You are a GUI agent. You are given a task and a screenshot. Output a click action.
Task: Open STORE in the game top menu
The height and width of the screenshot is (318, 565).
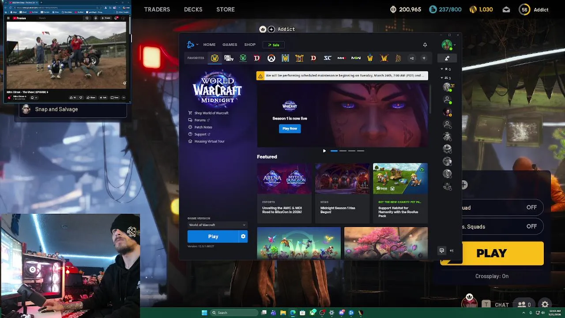[226, 9]
